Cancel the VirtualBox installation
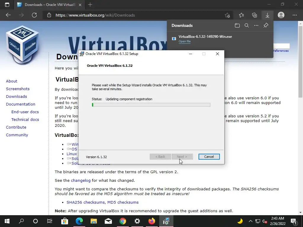Screen dimensions: 303x227 [209, 157]
